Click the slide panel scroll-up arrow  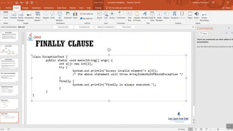[23, 31]
